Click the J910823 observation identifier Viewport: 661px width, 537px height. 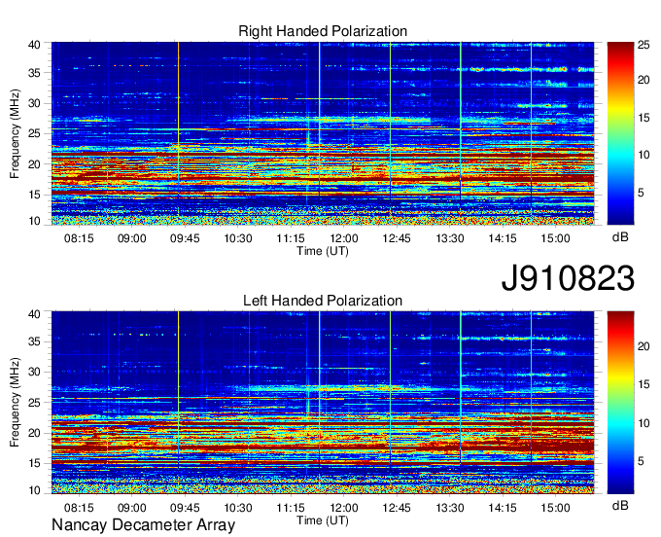(x=568, y=278)
